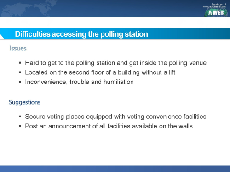
Task: Select the 'Located on the second floor' bullet
Action: [100, 72]
